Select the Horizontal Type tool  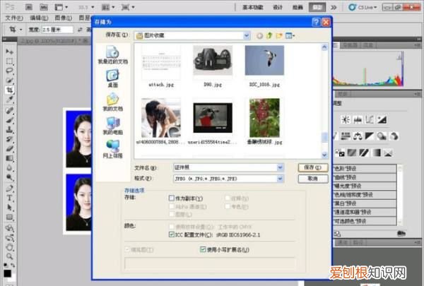9,198
